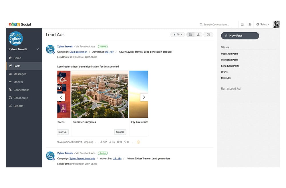The image size is (286, 188).
Task: Open the Home icon in sidebar
Action: pyautogui.click(x=10, y=58)
